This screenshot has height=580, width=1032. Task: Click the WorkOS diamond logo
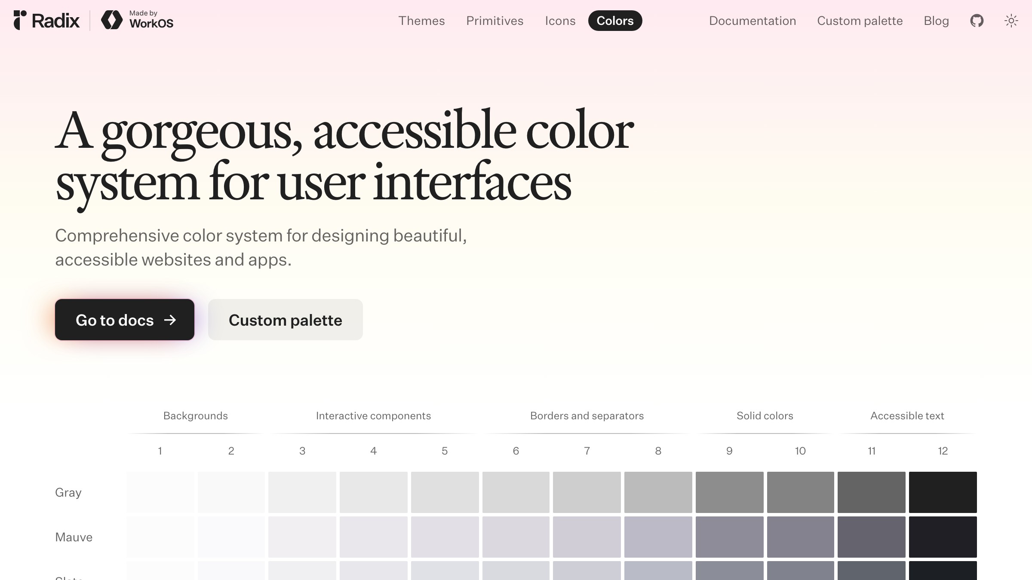[112, 19]
